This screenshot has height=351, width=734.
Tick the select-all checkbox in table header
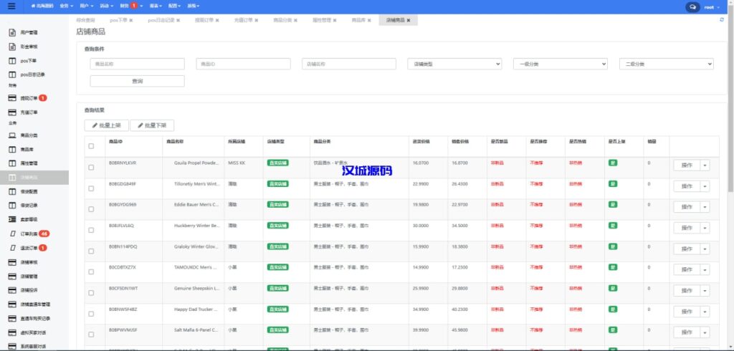pyautogui.click(x=91, y=146)
